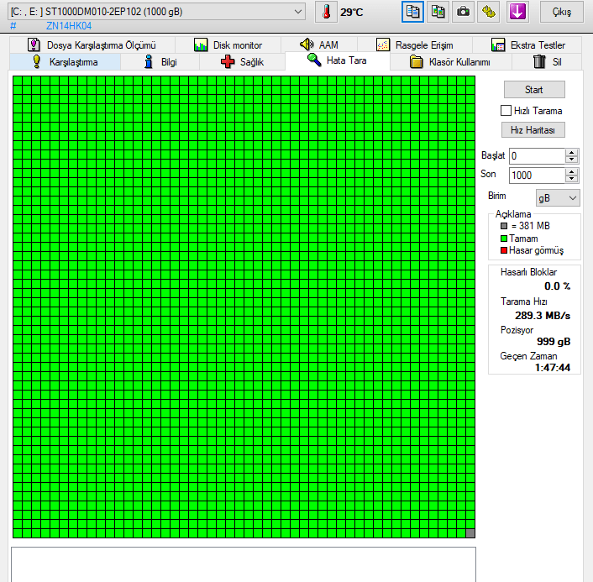Enable the Hızlı Tarama checkbox
The height and width of the screenshot is (582, 593).
pos(506,110)
